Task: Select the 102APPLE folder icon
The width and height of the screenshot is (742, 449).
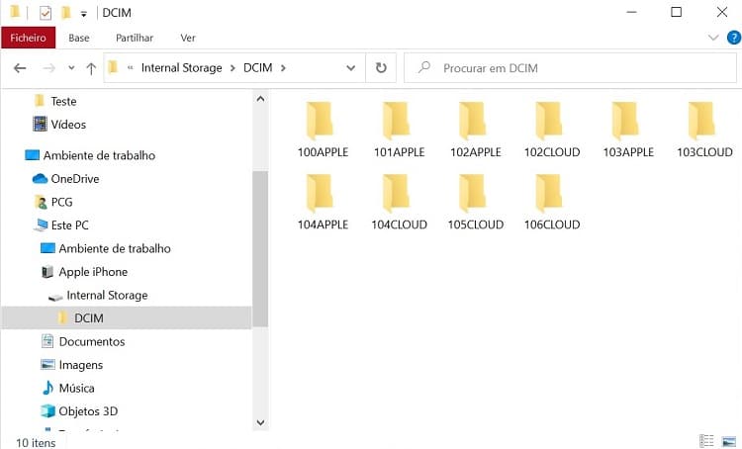Action: 472,121
